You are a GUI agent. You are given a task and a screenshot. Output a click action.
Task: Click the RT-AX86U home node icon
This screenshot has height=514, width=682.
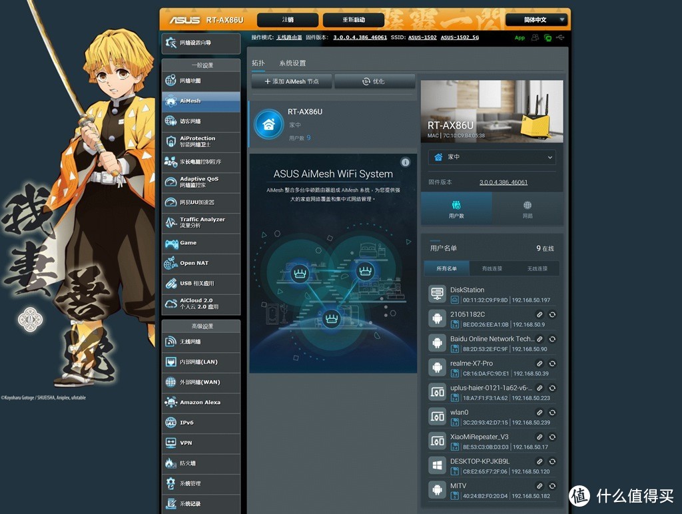tap(269, 125)
